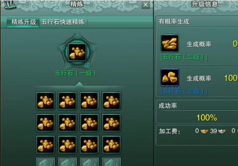Click the 100% success rate value
This screenshot has width=238, height=166.
207,117
